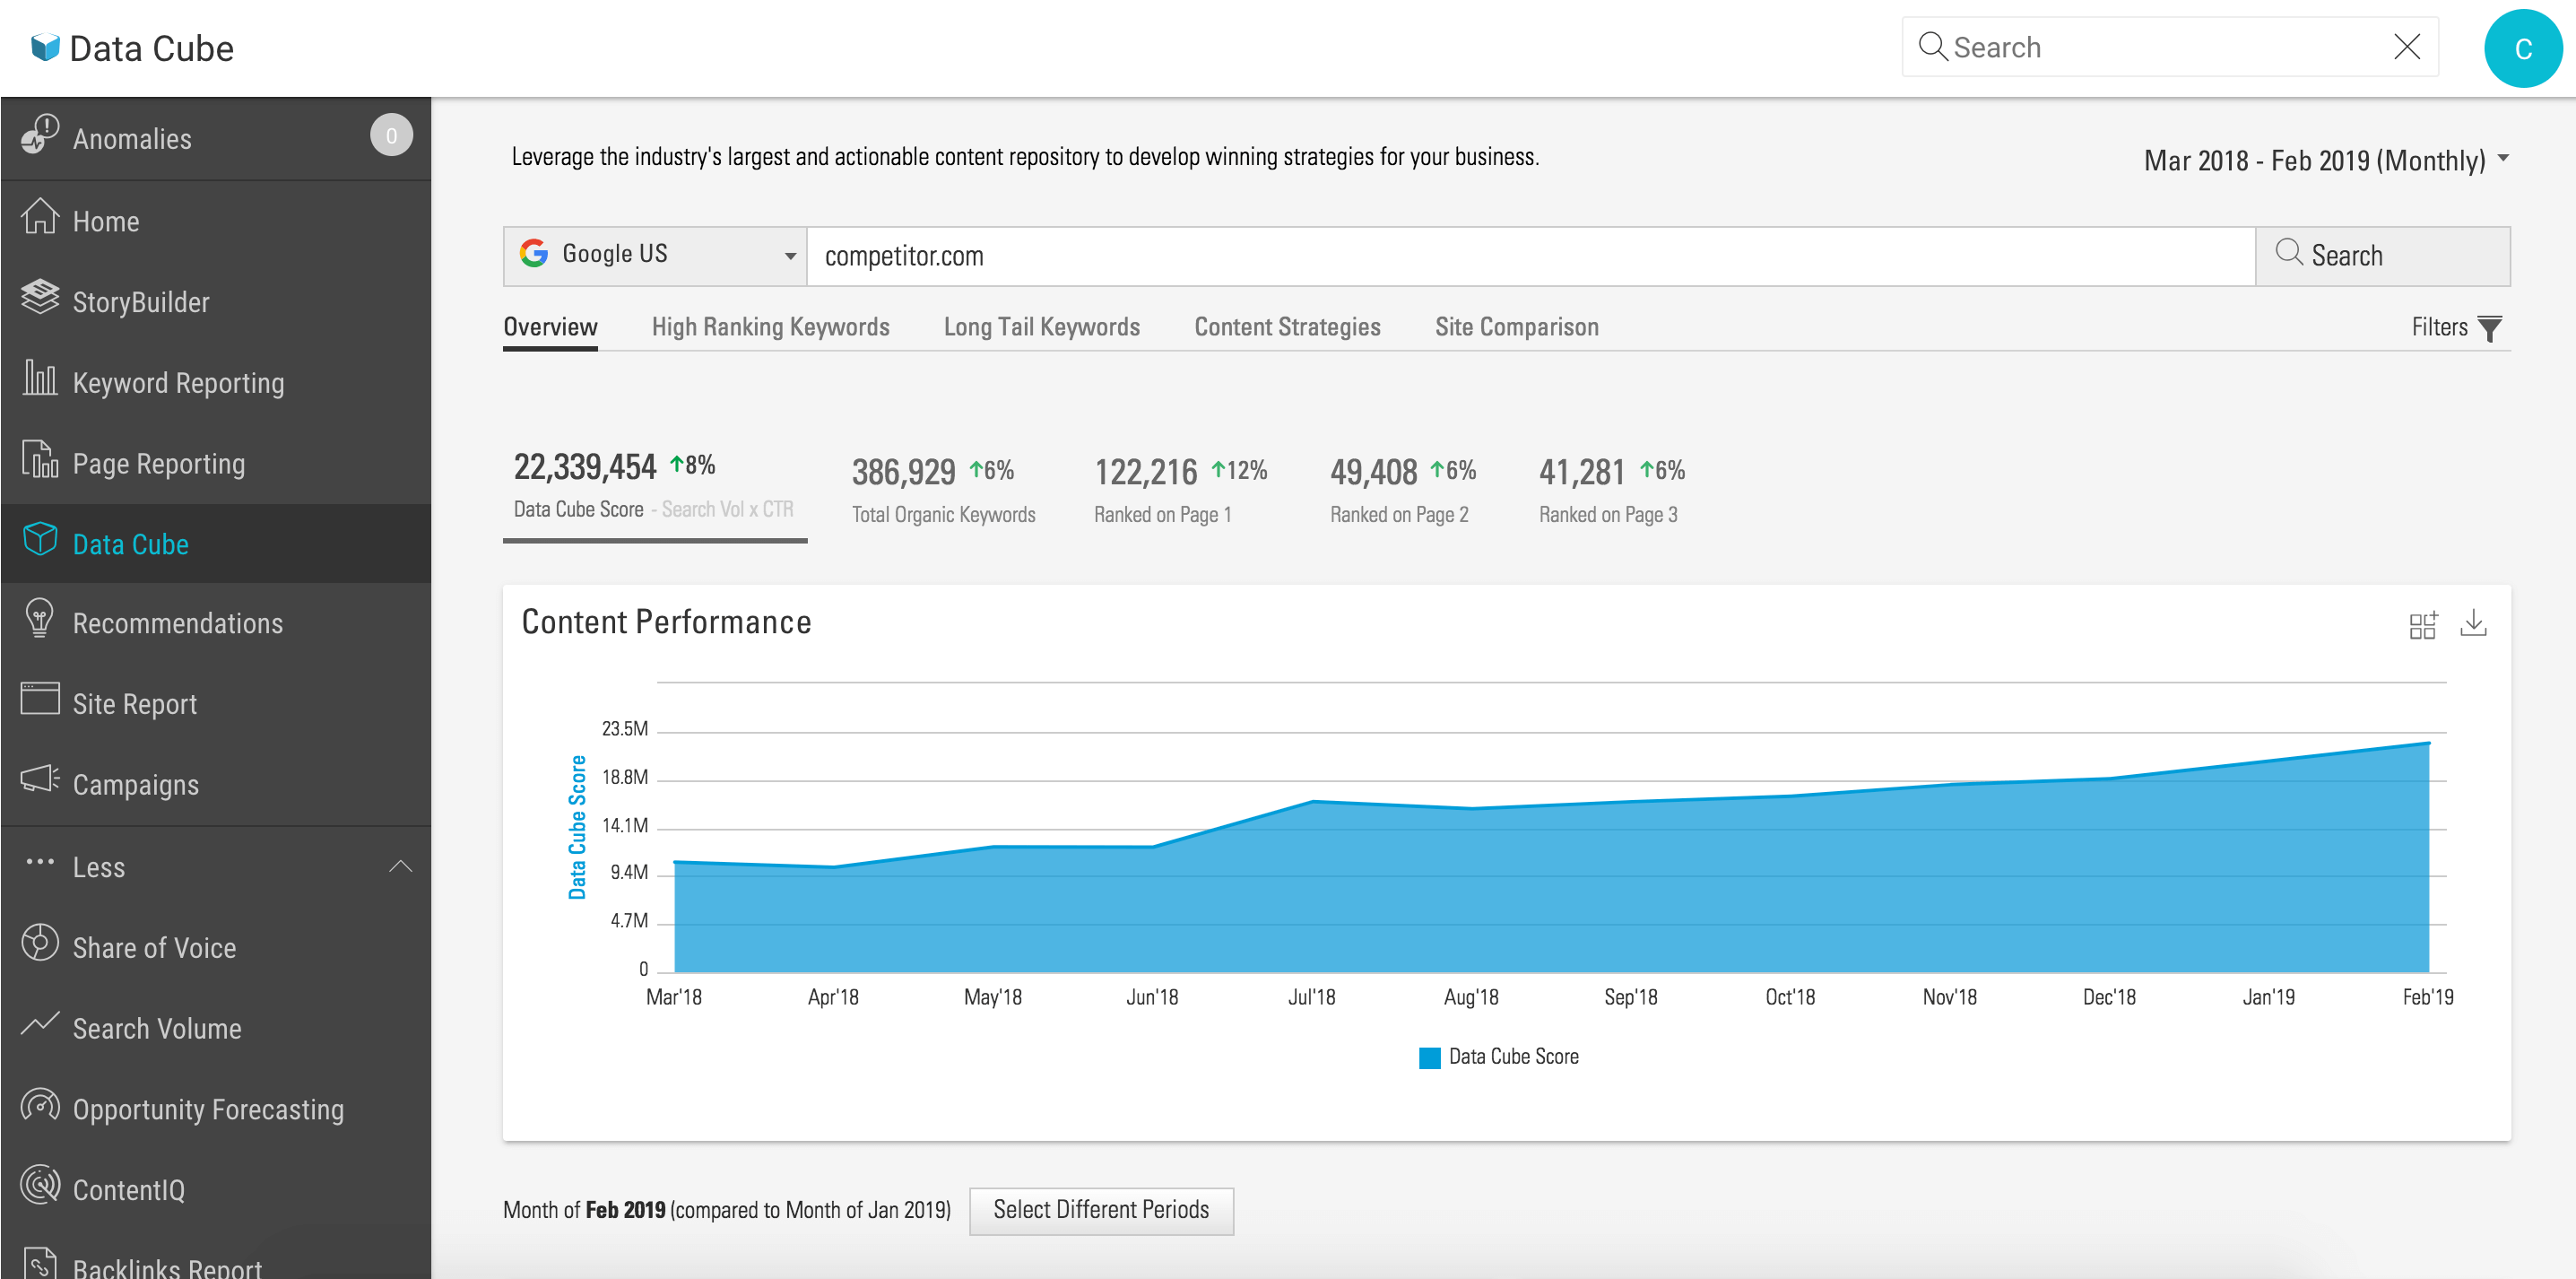
Task: Click the Home house icon
Action: tap(40, 217)
